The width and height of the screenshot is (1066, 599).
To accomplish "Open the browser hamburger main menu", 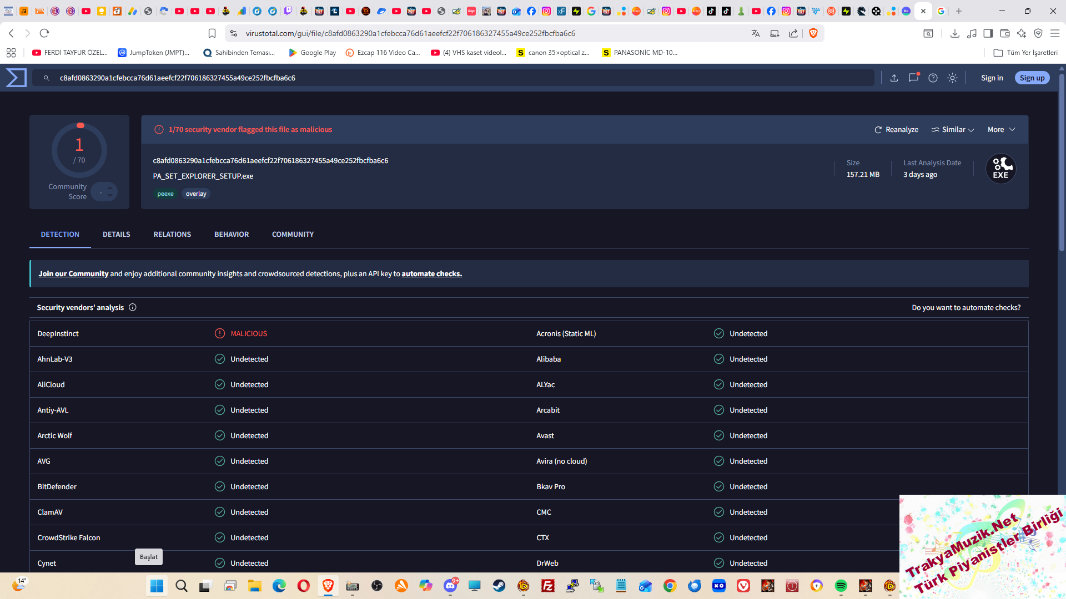I will pos(1055,34).
